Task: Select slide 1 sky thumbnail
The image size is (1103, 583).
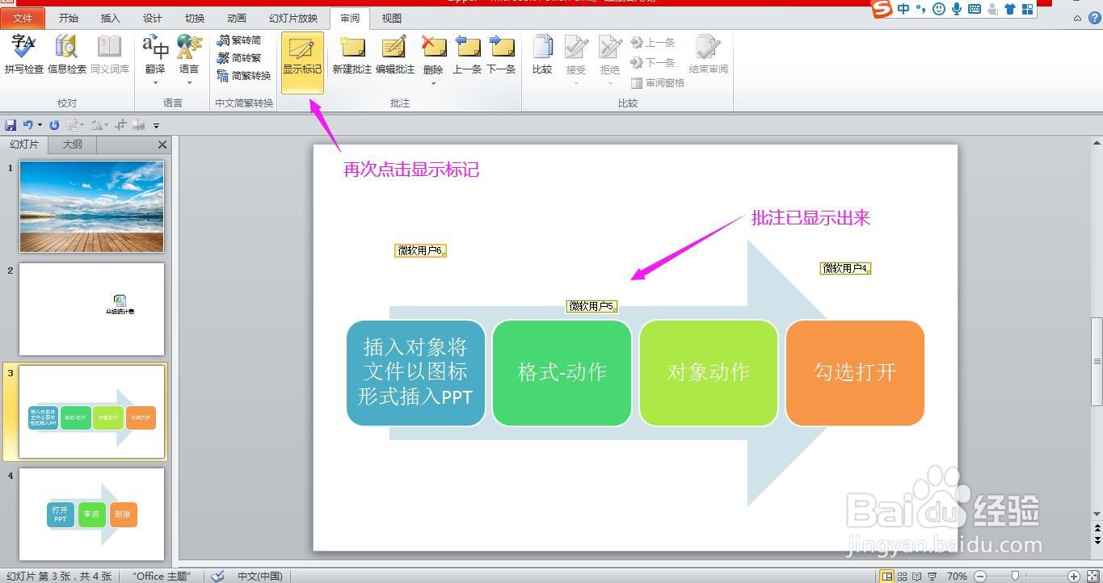Action: click(91, 207)
